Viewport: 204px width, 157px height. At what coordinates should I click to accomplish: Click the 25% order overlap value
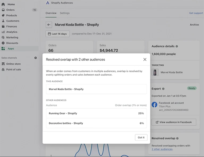141,113
